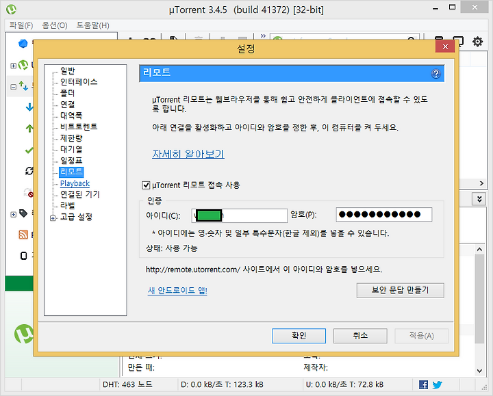Click the blue hexagon icon in main sidebar

pos(23,43)
